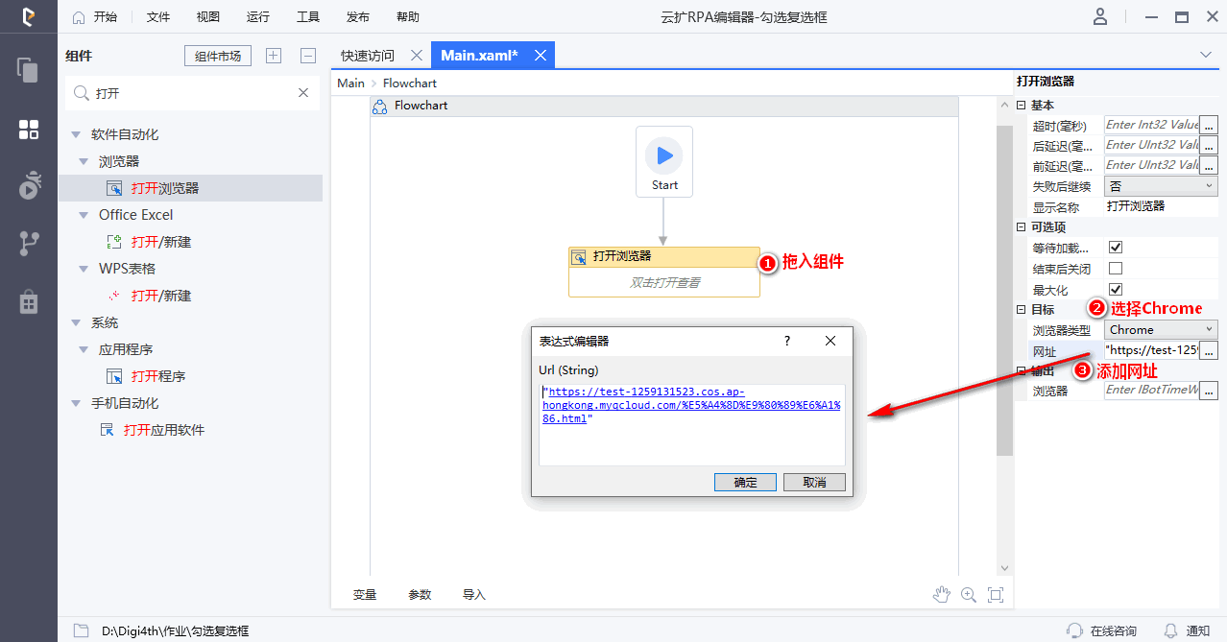
Task: Click the 确定 button in expression editor
Action: click(745, 482)
